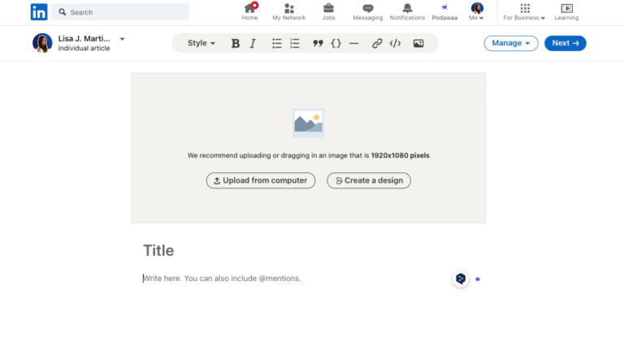This screenshot has width=624, height=355.
Task: Insert a horizontal divider line
Action: (x=353, y=44)
